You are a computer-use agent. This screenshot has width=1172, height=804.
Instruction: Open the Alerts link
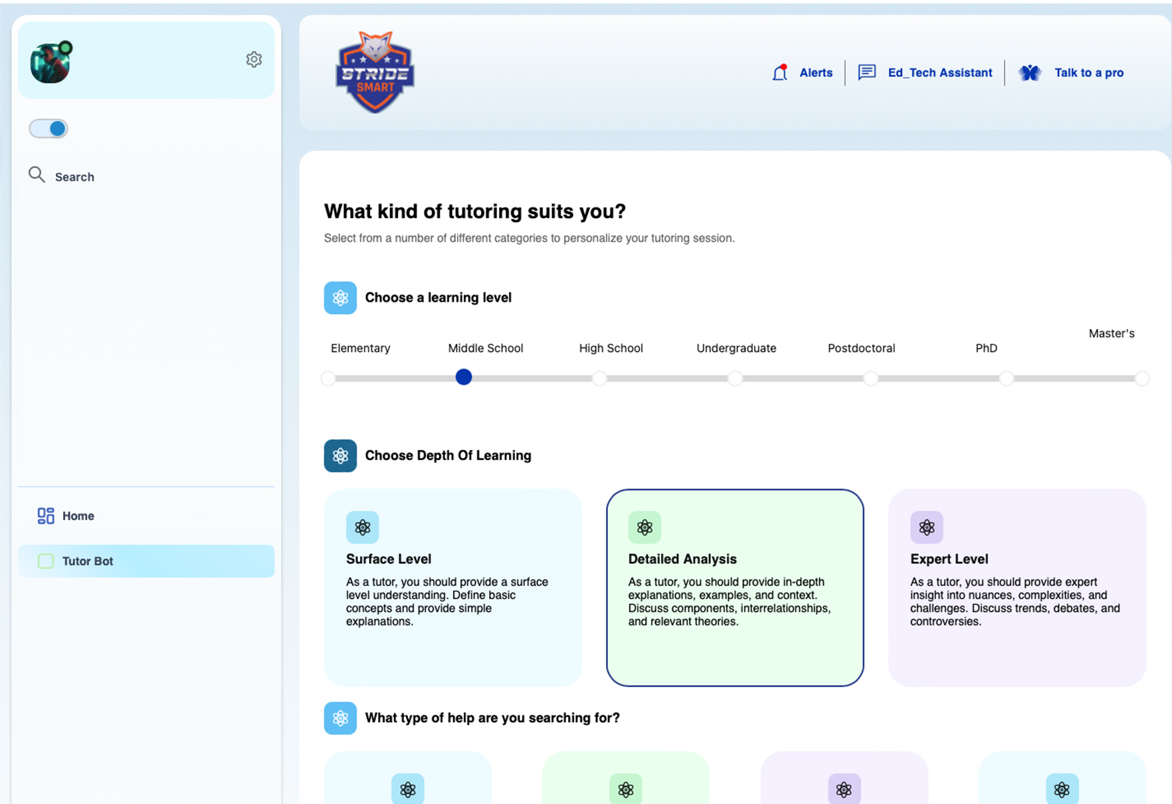click(816, 72)
